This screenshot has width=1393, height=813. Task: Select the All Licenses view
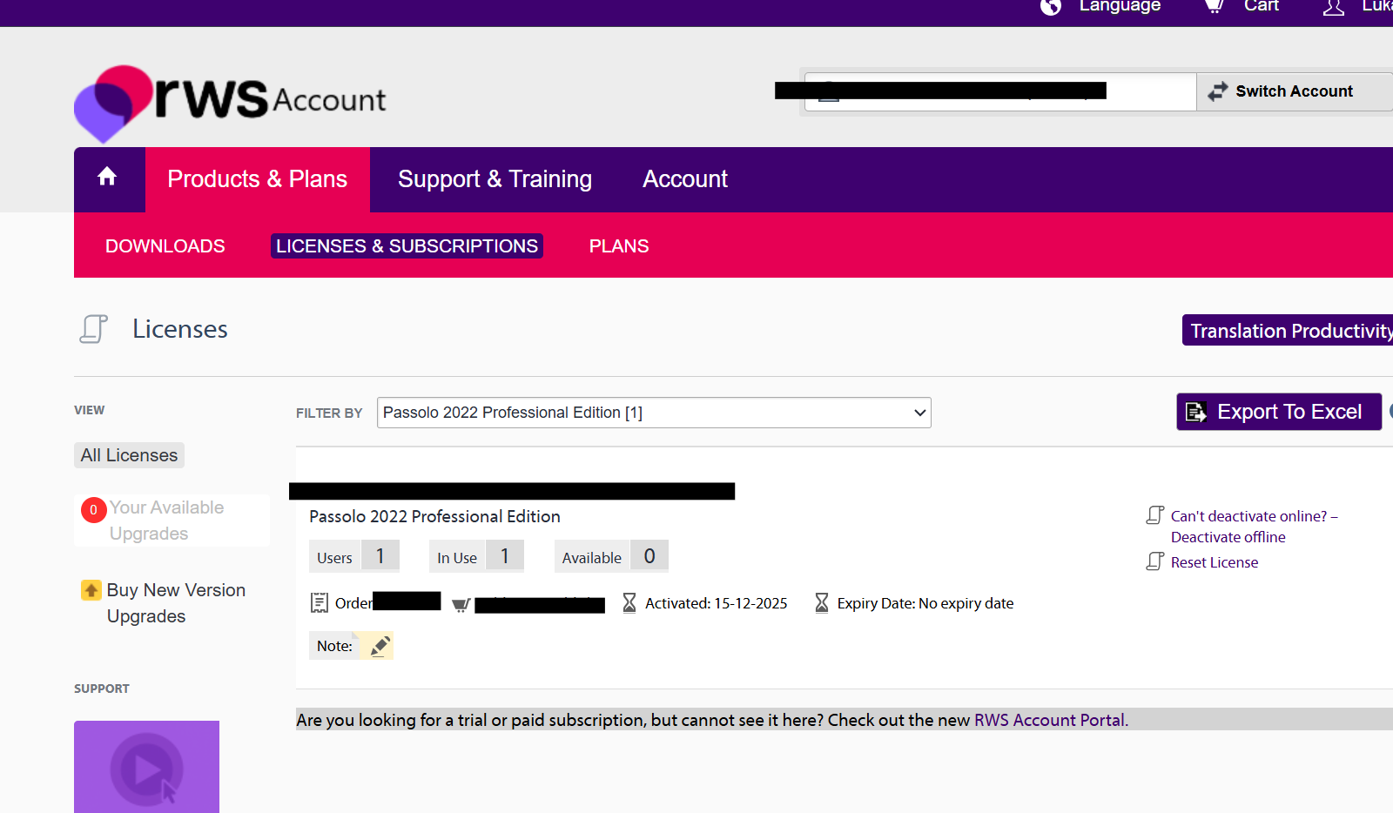point(129,454)
